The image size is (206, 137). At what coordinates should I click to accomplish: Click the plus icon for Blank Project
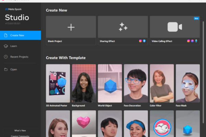71,27
